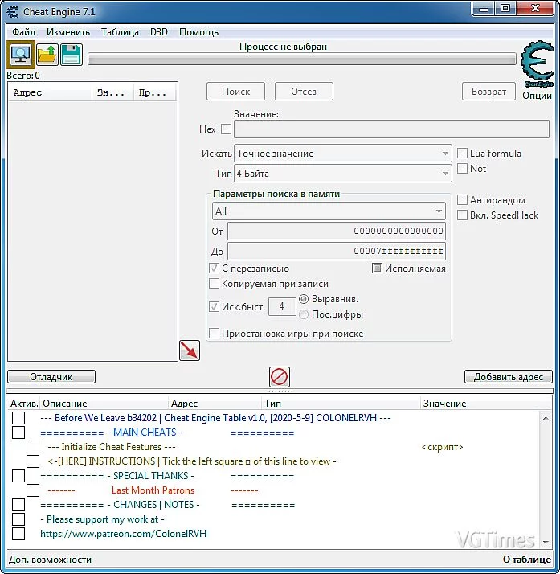Image resolution: width=560 pixels, height=574 pixels.
Task: Open the Изменить menu
Action: point(68,32)
